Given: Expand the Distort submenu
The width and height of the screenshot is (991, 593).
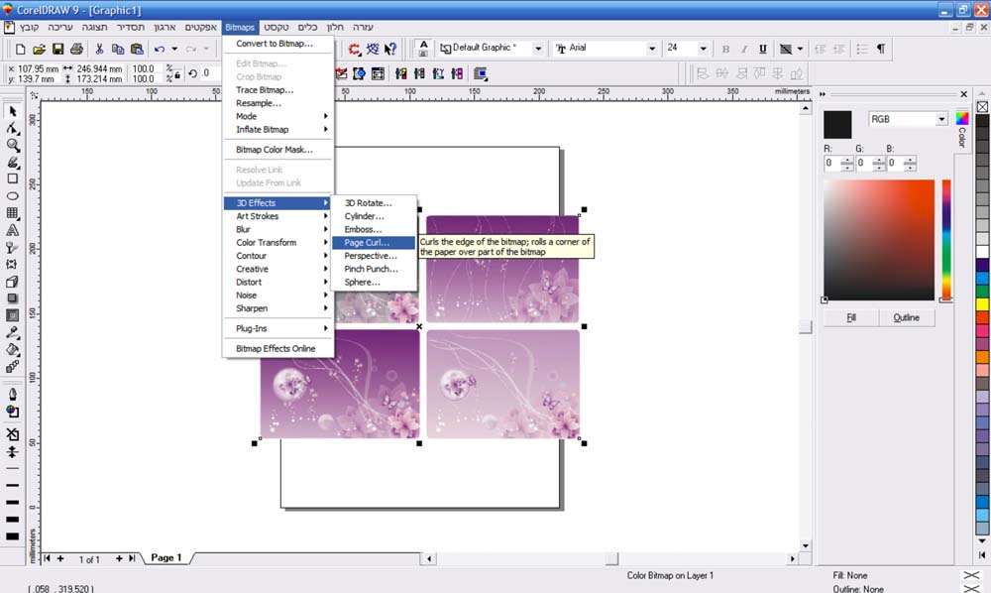Looking at the screenshot, I should (x=278, y=282).
